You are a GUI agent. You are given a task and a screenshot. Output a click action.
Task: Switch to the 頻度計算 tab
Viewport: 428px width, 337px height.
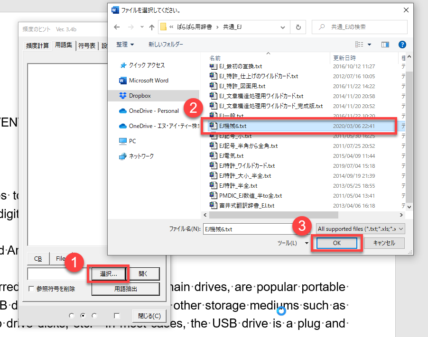pyautogui.click(x=36, y=46)
